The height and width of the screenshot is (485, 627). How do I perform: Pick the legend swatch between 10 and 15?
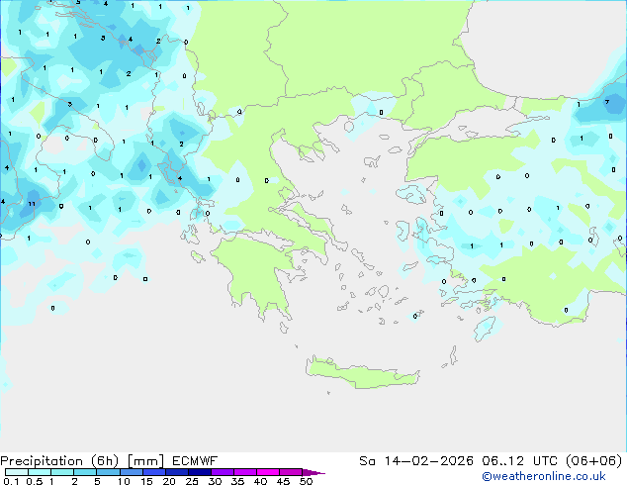click(131, 472)
